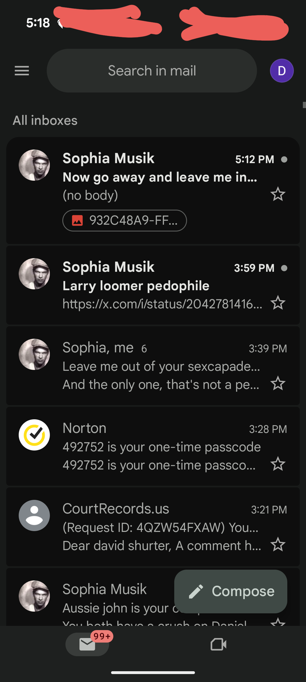Select sender photo on 5:12 PM email
306x682 pixels.
(34, 165)
